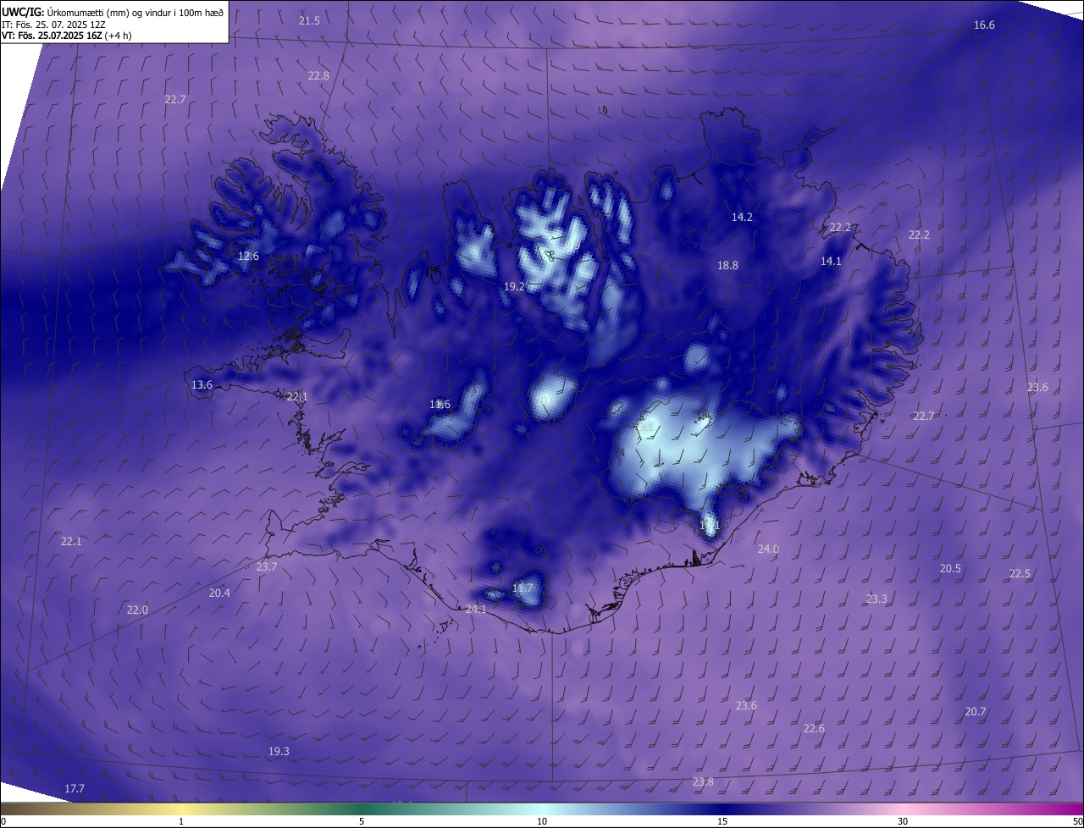The image size is (1084, 828).
Task: Click the colorbar tick label 1
Action: point(181,822)
